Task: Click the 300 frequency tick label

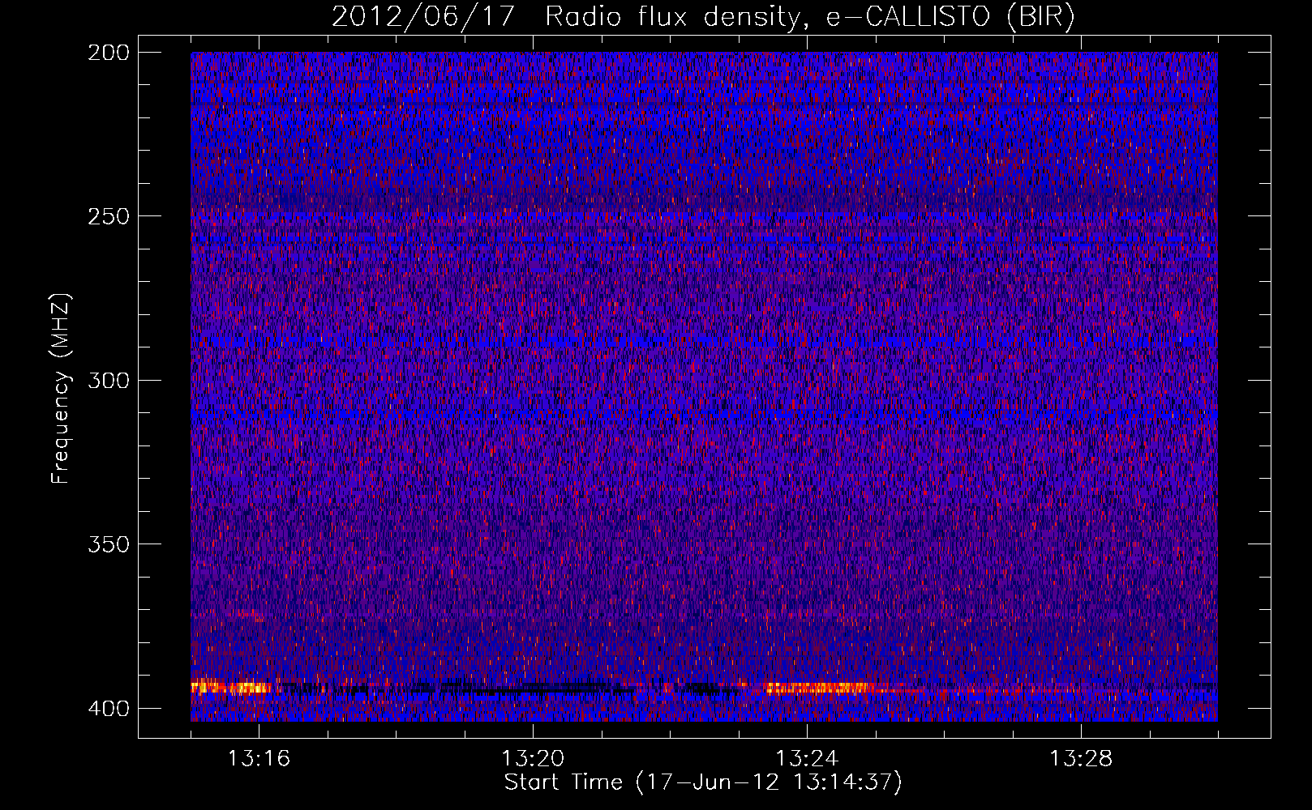Action: (109, 380)
